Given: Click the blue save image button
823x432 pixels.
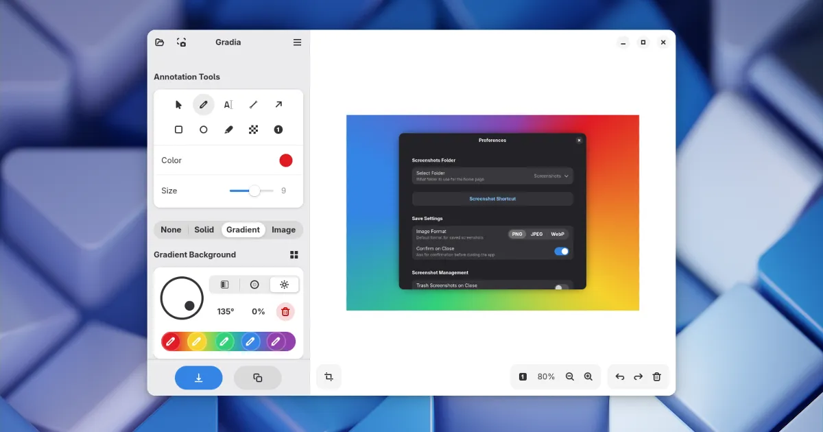Looking at the screenshot, I should click(199, 378).
